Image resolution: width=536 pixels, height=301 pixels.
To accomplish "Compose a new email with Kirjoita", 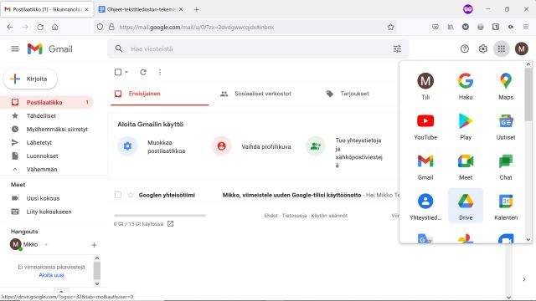I will tap(30, 79).
